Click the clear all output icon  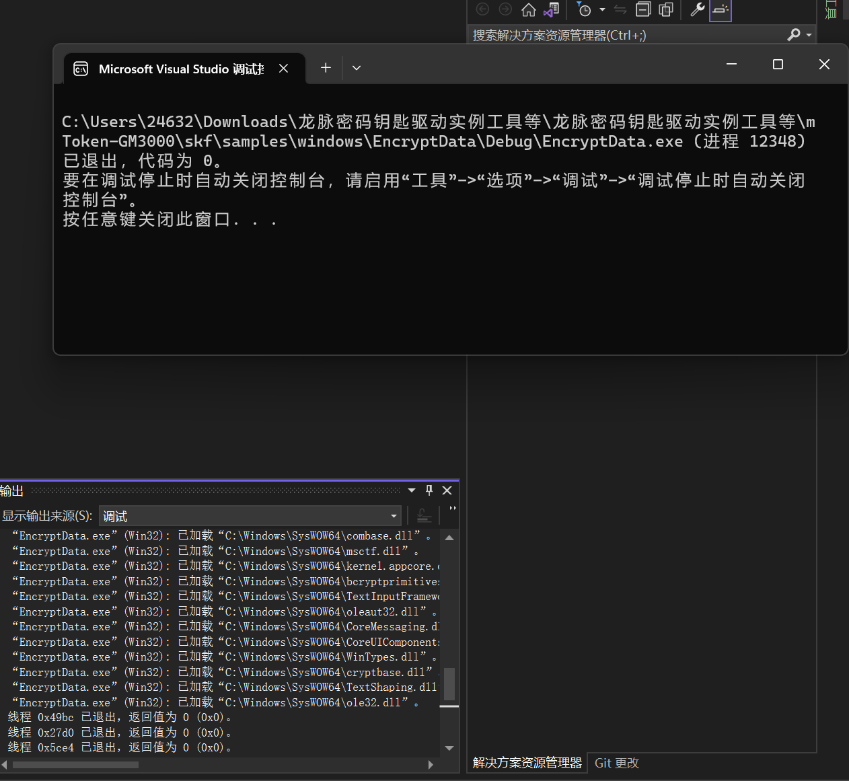424,516
